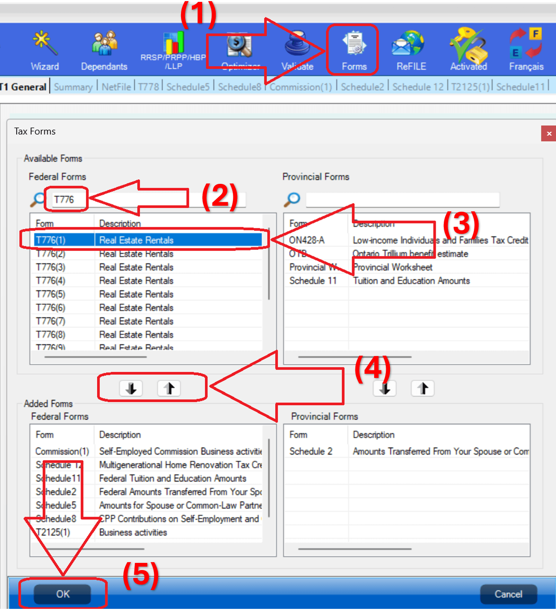The width and height of the screenshot is (556, 610).
Task: Switch to the Summary tab
Action: [x=73, y=87]
